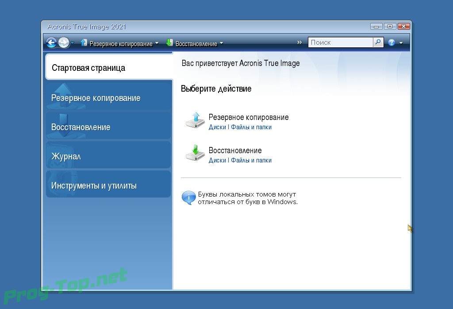This screenshot has height=309, width=453.
Task: Click the forward navigation arrow
Action: click(x=64, y=43)
